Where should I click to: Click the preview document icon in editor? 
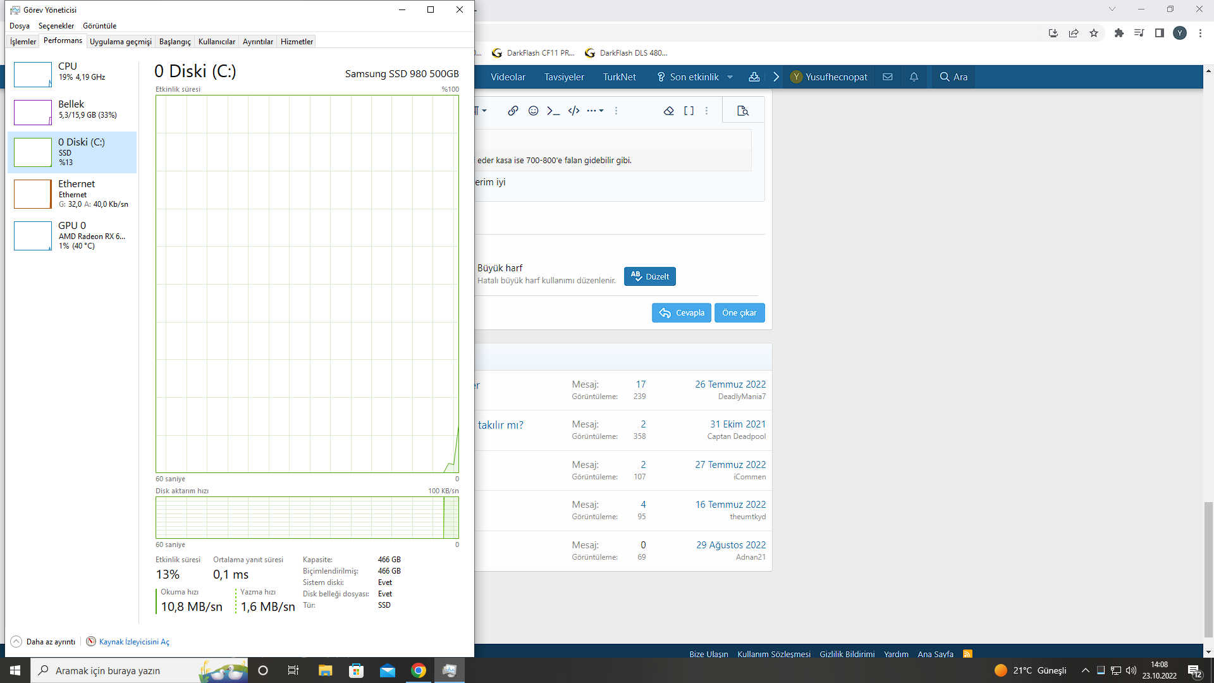743,111
